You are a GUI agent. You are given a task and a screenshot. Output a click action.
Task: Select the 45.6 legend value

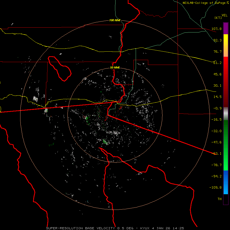tap(217, 74)
